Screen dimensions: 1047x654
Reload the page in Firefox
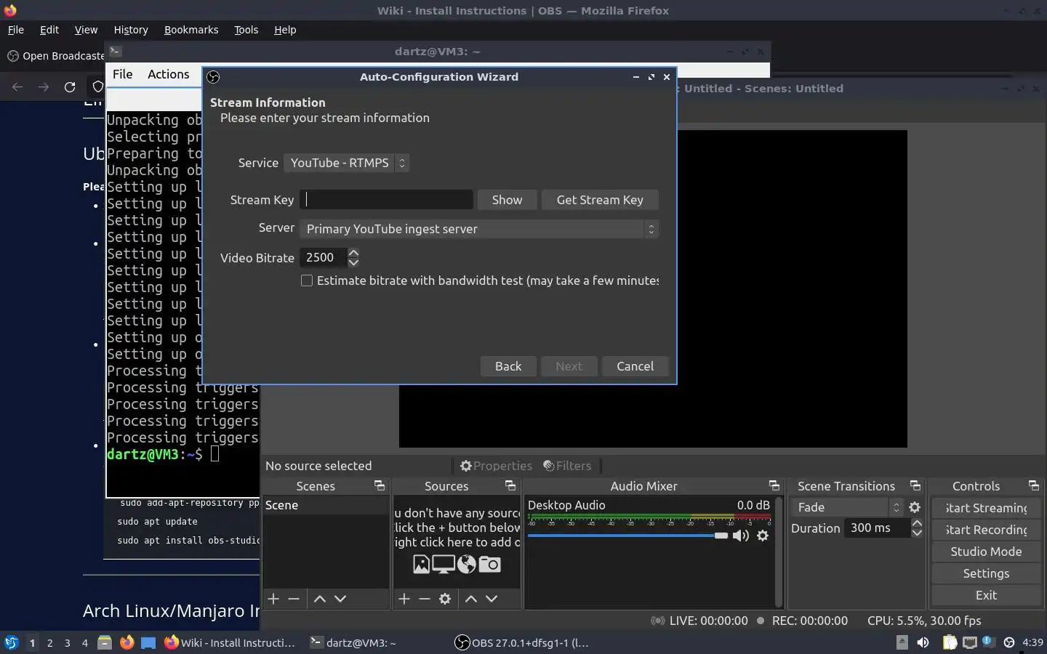(70, 87)
